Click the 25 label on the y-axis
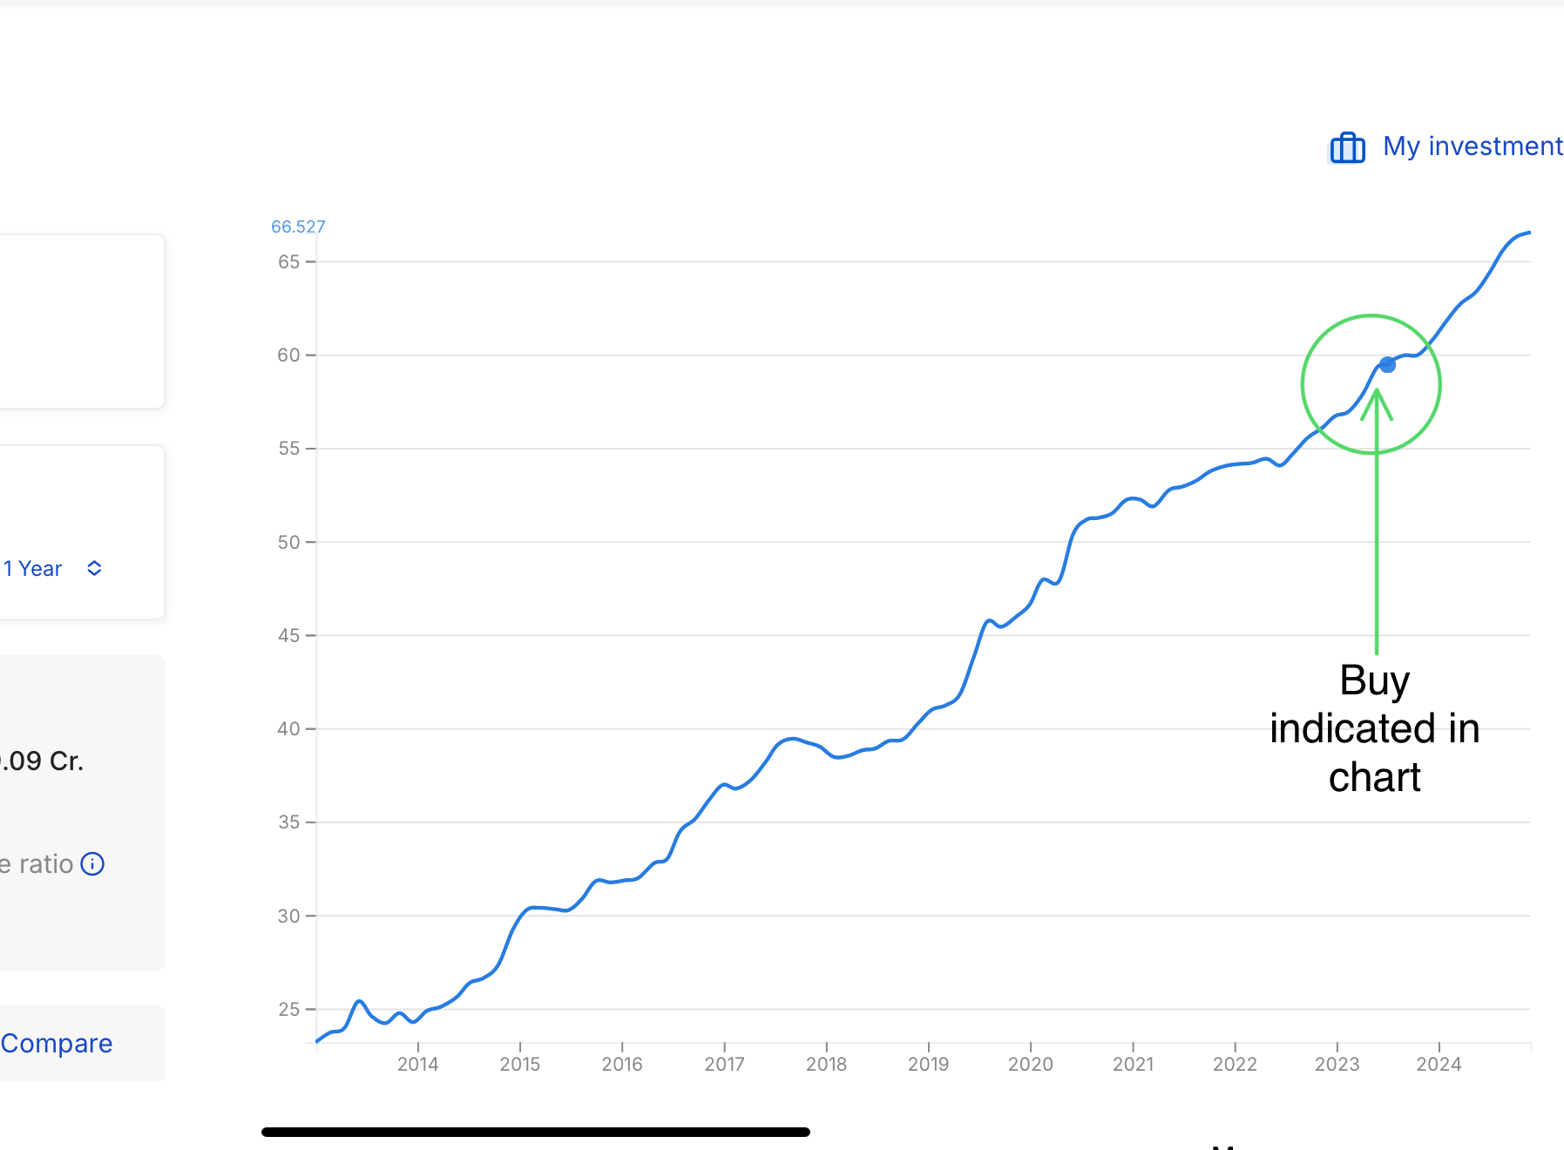The height and width of the screenshot is (1150, 1564). (x=288, y=1009)
